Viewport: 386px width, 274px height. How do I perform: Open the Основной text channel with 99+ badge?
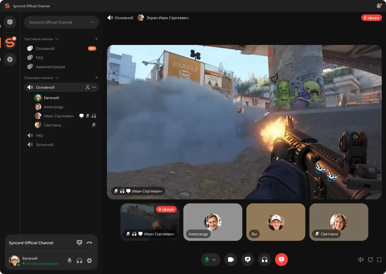[x=61, y=49]
